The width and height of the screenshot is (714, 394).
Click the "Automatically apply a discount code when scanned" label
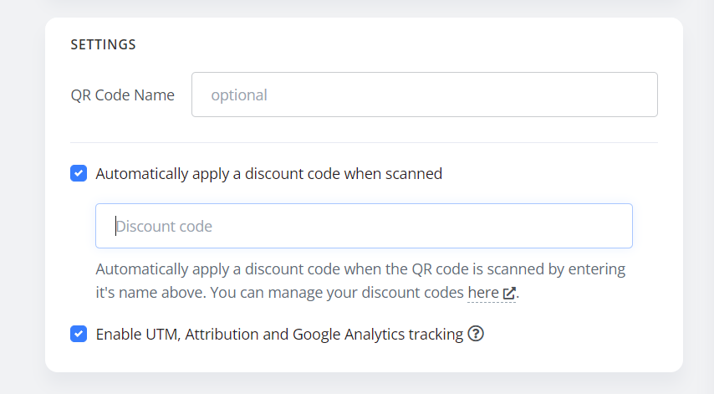268,173
